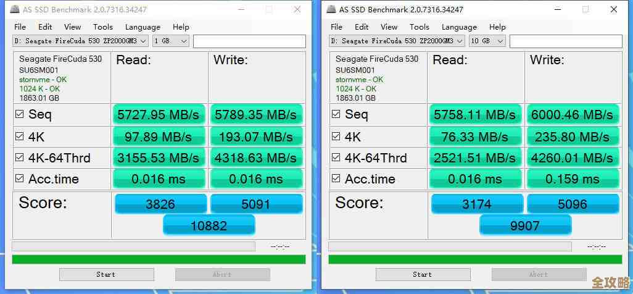Open the Tools menu in the 1 GB window

[x=103, y=27]
